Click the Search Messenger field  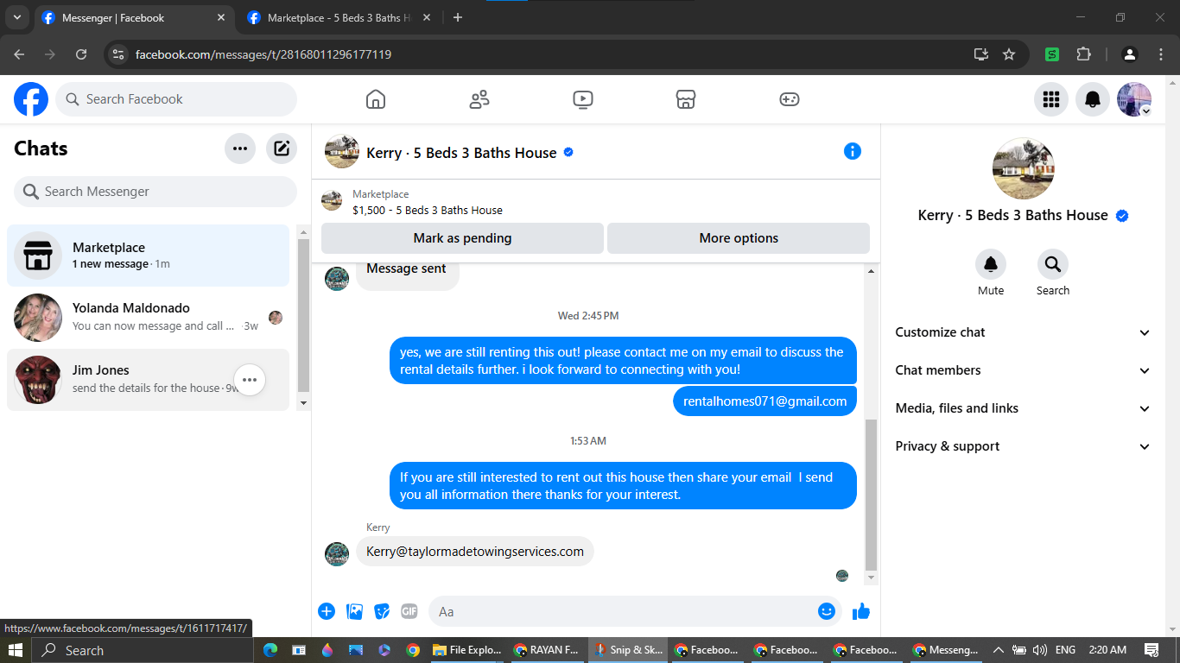coord(155,192)
